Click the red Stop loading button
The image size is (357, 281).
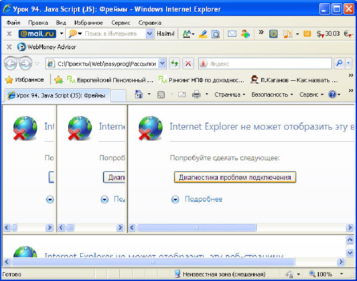point(188,64)
